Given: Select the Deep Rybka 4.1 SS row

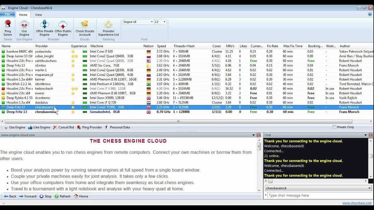Looking at the screenshot, I should coord(187,98).
